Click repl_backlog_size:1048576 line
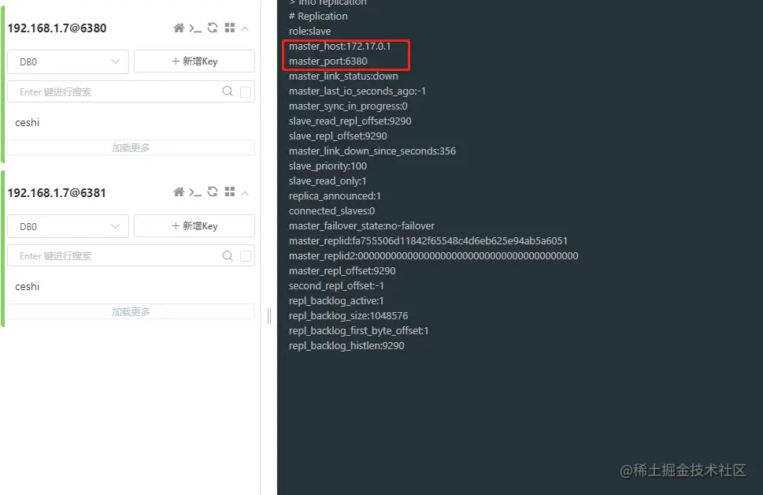 click(x=348, y=316)
